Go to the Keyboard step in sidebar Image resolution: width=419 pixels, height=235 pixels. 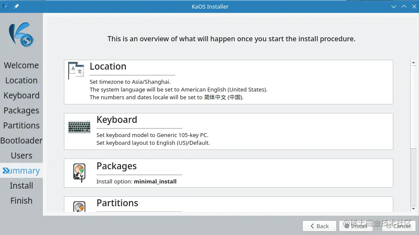pyautogui.click(x=21, y=95)
